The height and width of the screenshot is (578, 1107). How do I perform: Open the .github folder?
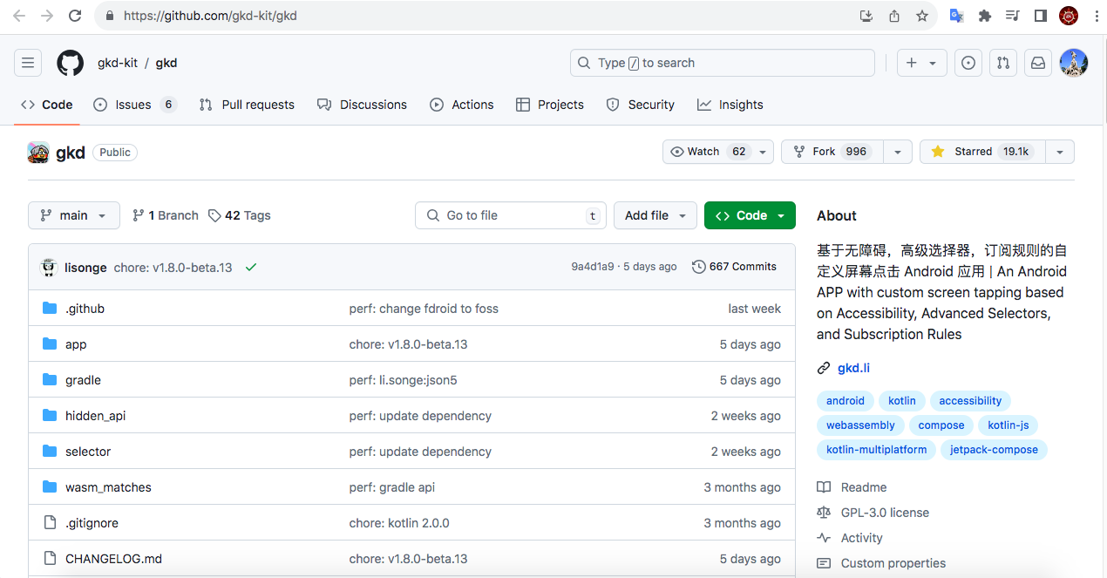tap(85, 309)
